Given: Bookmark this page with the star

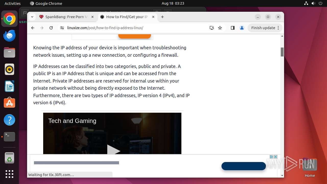Looking at the screenshot, I should (220, 28).
